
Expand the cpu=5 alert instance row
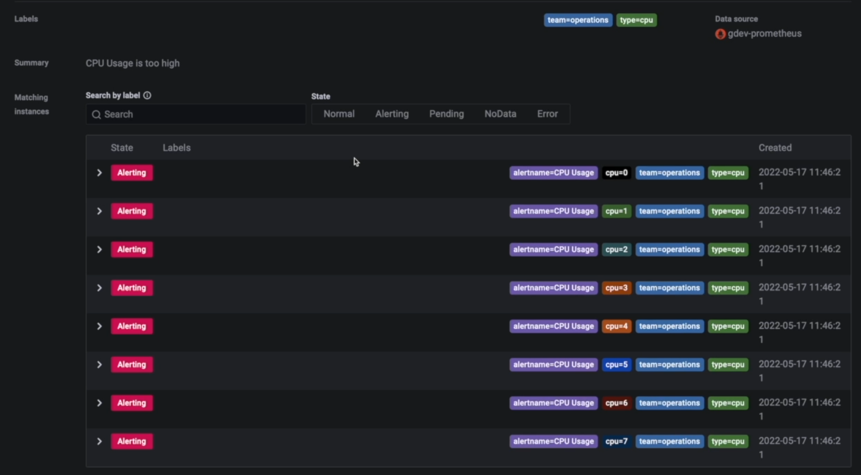tap(99, 365)
